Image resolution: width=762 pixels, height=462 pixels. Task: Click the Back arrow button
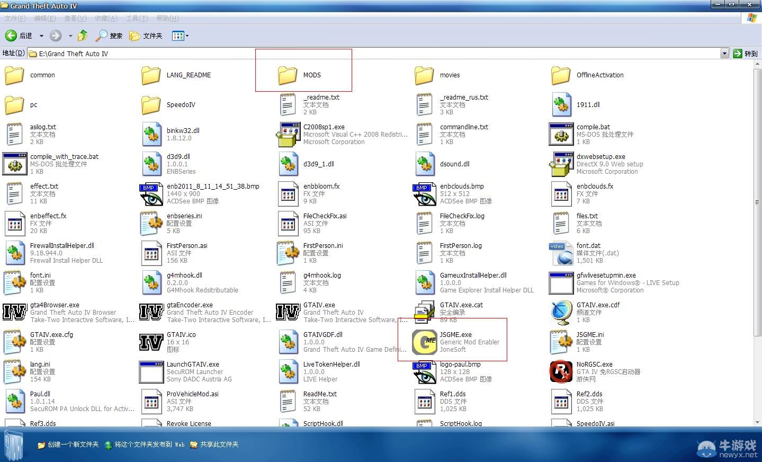(11, 35)
